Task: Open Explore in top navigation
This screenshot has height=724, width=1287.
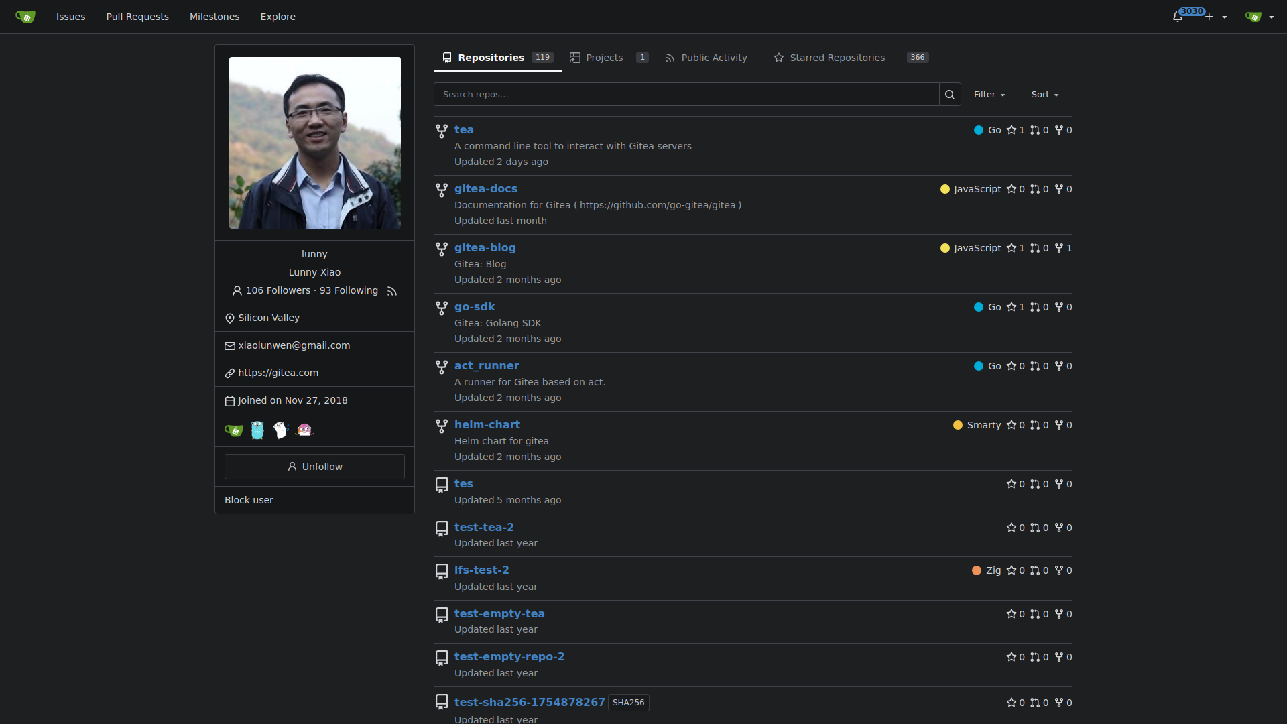Action: 278,17
